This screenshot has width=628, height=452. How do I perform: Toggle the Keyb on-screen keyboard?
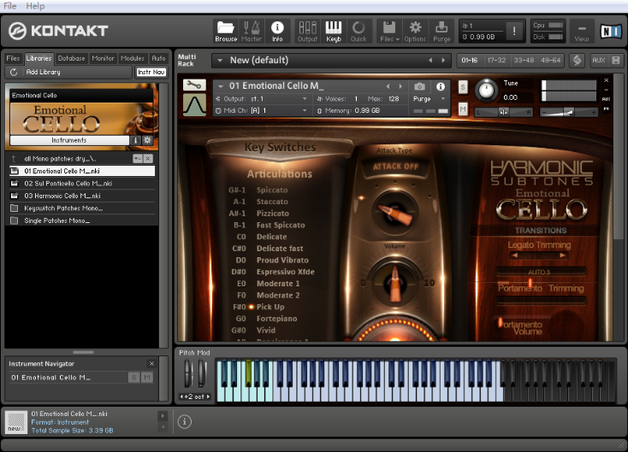click(x=333, y=32)
